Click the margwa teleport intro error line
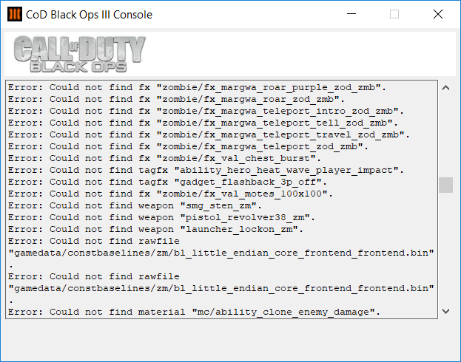The image size is (461, 362). point(200,111)
